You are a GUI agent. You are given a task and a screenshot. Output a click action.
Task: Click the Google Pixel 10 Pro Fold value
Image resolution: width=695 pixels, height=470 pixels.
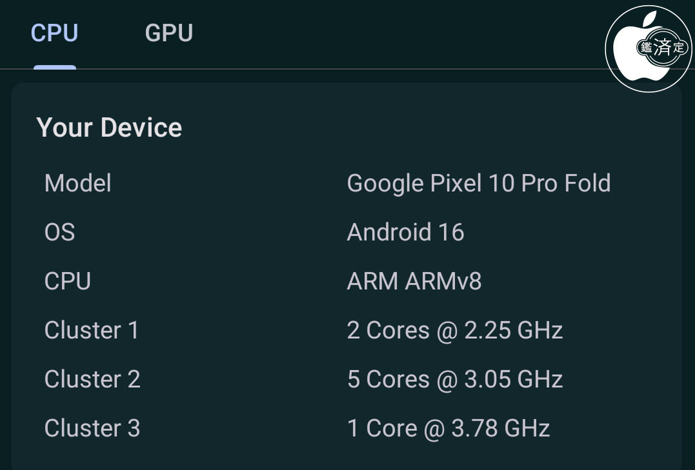[x=478, y=183]
